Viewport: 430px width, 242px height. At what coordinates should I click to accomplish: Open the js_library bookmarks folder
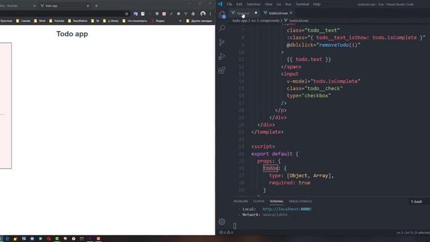(111, 21)
